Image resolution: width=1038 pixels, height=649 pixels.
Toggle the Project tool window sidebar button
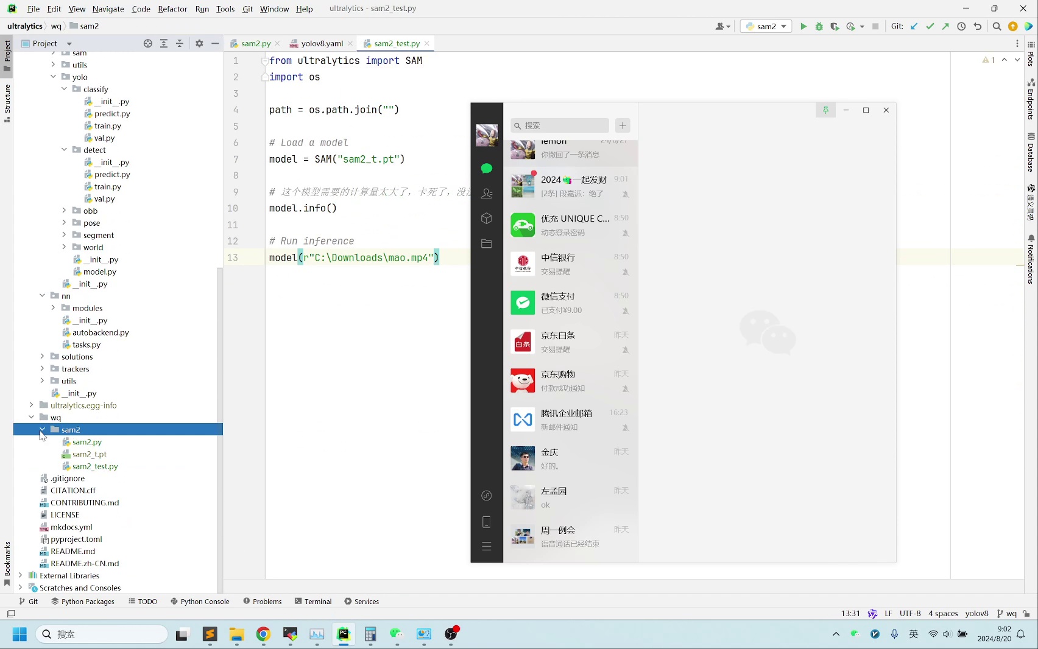7,55
